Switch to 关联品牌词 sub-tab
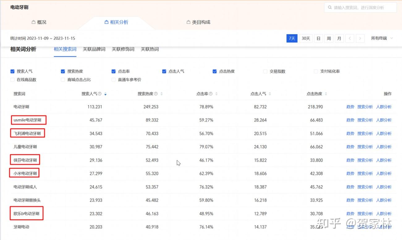The width and height of the screenshot is (402, 240). pos(94,49)
